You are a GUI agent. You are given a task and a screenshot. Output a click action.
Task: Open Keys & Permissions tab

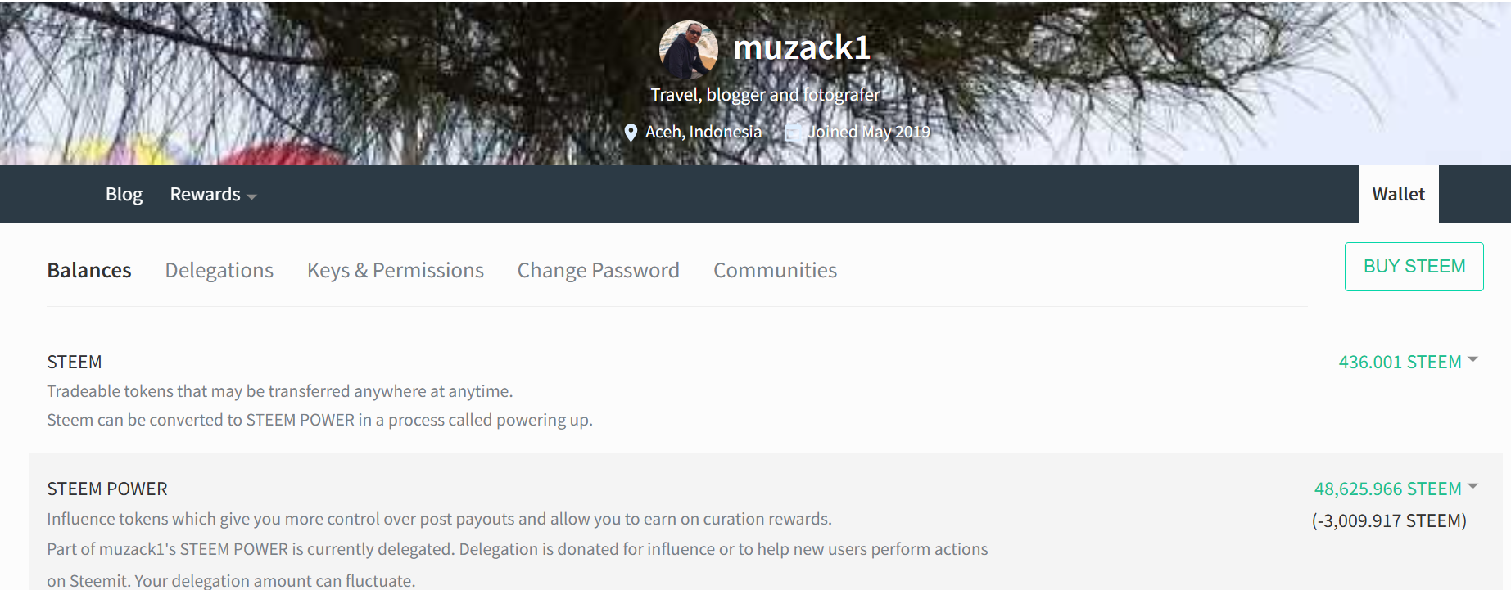click(x=396, y=271)
